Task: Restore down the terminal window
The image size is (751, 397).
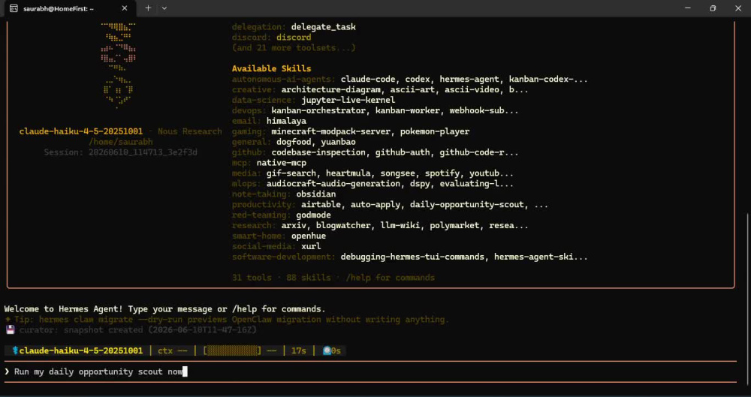Action: point(713,8)
